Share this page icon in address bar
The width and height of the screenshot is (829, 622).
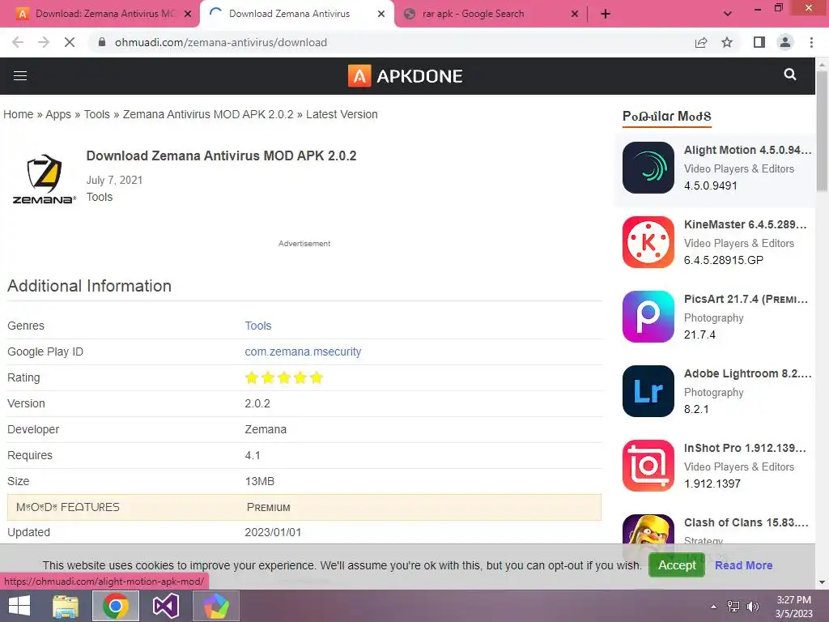coord(701,42)
